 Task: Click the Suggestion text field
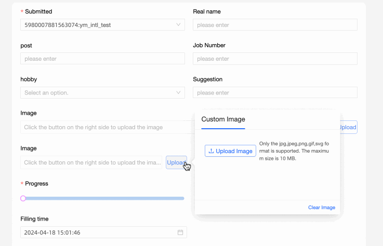(275, 92)
